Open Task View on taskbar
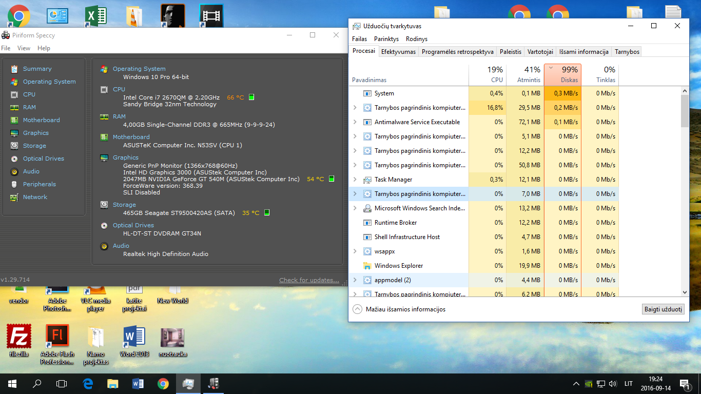 pyautogui.click(x=62, y=383)
